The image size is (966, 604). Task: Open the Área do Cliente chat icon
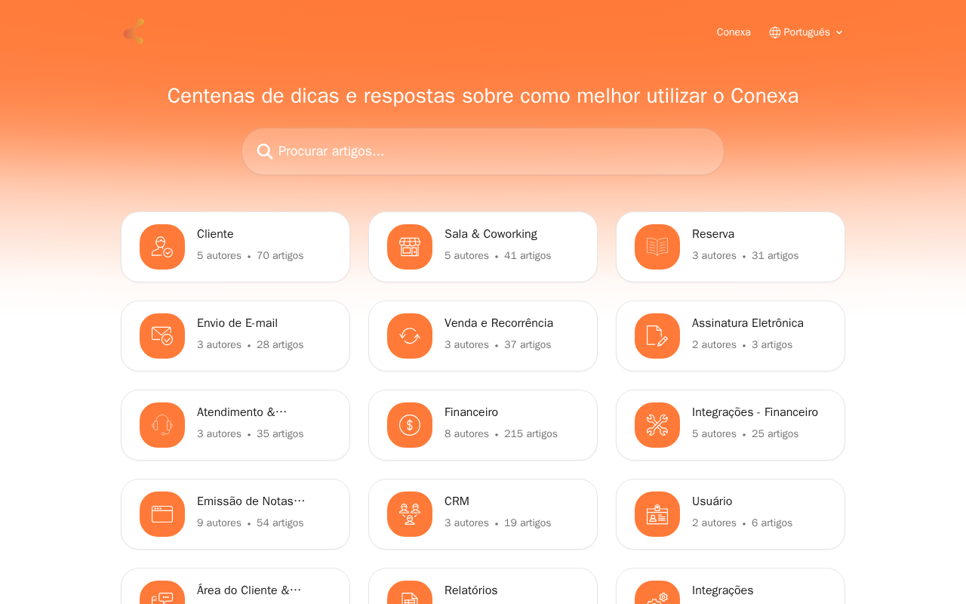[162, 593]
